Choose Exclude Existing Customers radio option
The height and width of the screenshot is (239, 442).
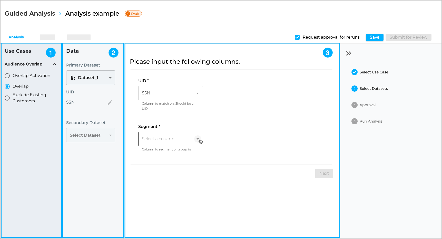[x=7, y=98]
